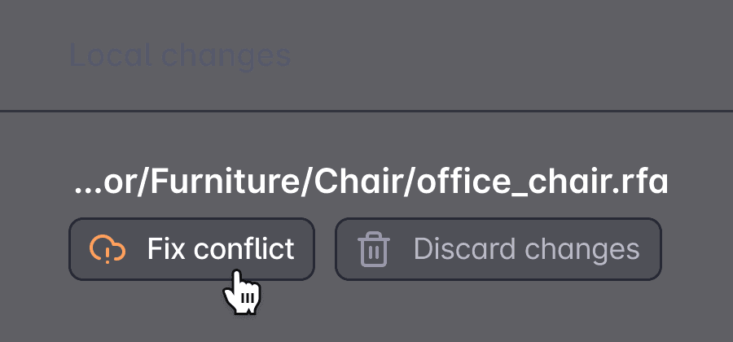The height and width of the screenshot is (342, 733).
Task: Choose Discard changes under the chair file
Action: click(498, 249)
